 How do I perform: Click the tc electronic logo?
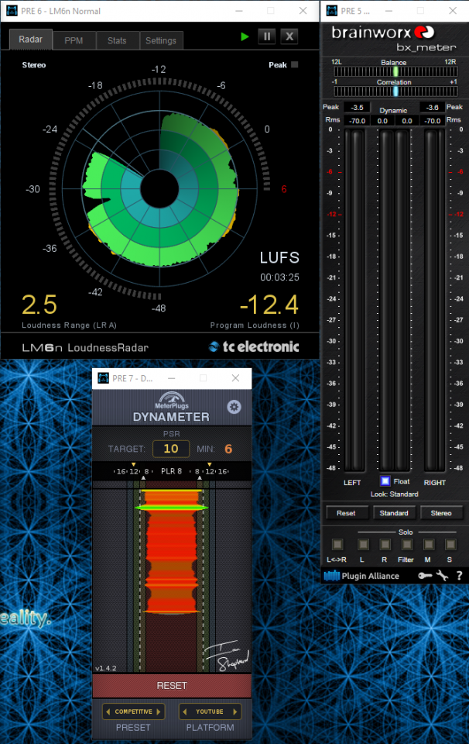click(254, 347)
